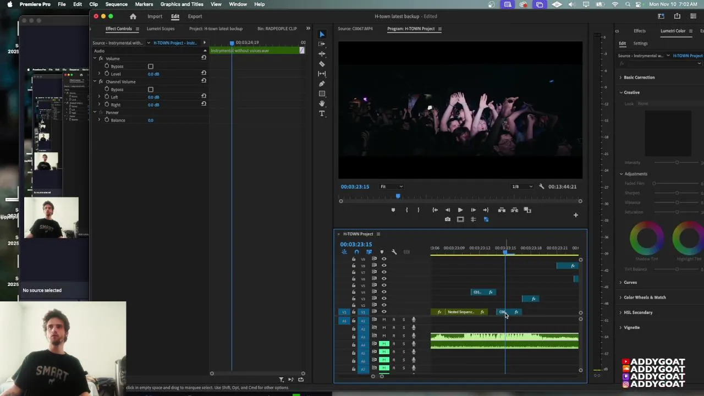Go to In point in Program monitor

point(435,210)
